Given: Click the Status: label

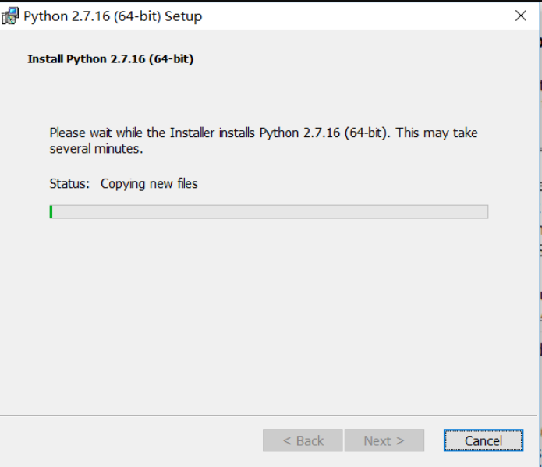Looking at the screenshot, I should [x=69, y=183].
